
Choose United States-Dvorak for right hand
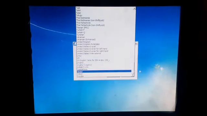click(93, 51)
